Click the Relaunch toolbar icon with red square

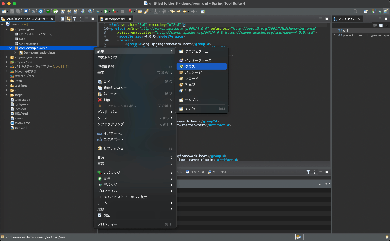click(131, 11)
